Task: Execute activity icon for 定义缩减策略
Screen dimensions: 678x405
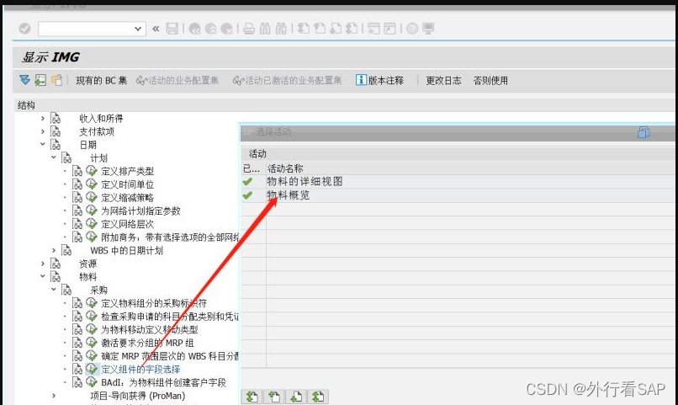Action: [x=91, y=197]
